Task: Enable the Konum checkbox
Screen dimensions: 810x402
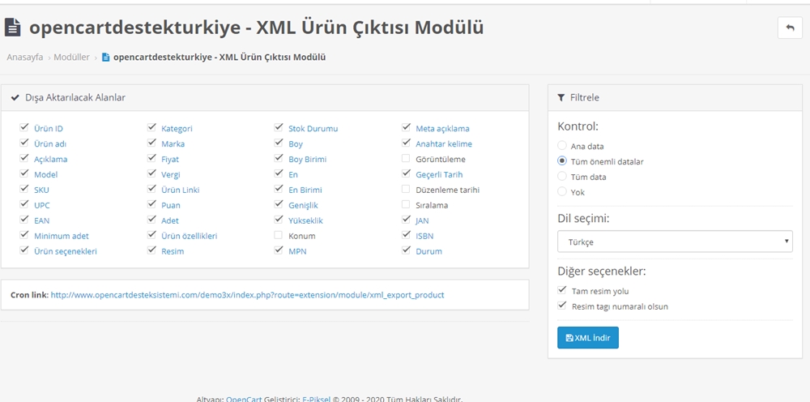Action: coord(279,234)
